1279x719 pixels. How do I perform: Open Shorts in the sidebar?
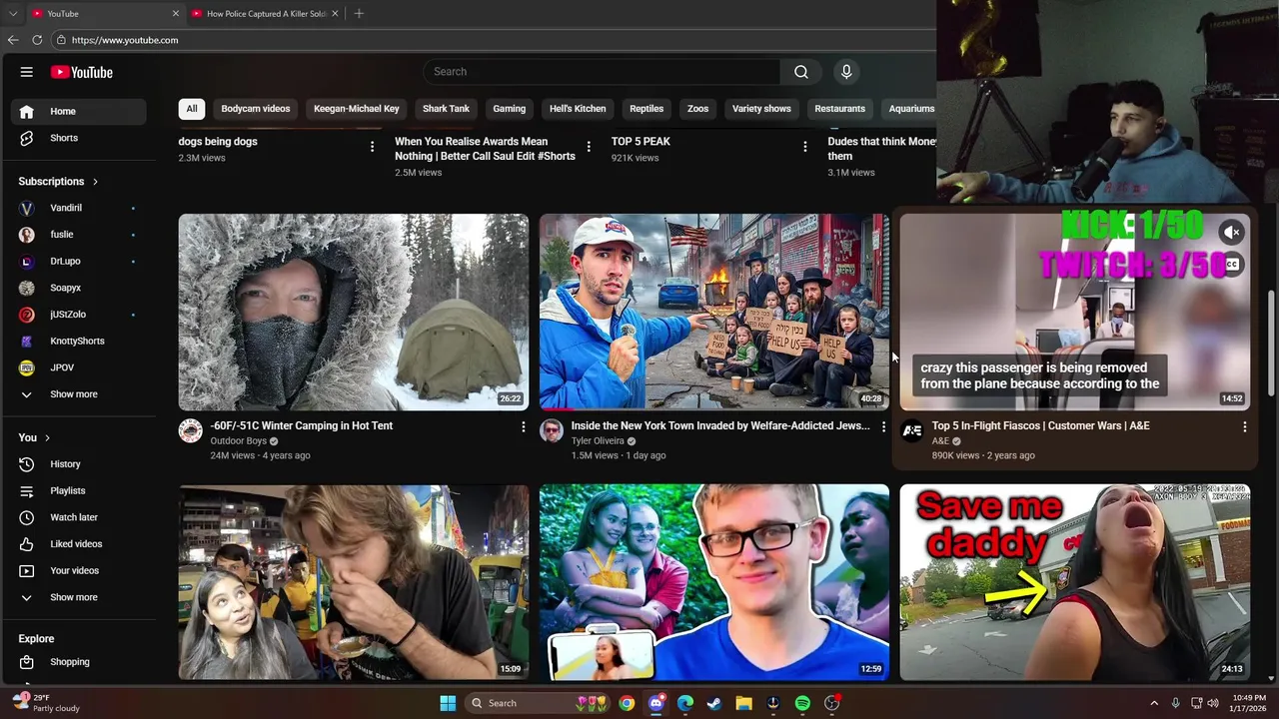pyautogui.click(x=80, y=138)
